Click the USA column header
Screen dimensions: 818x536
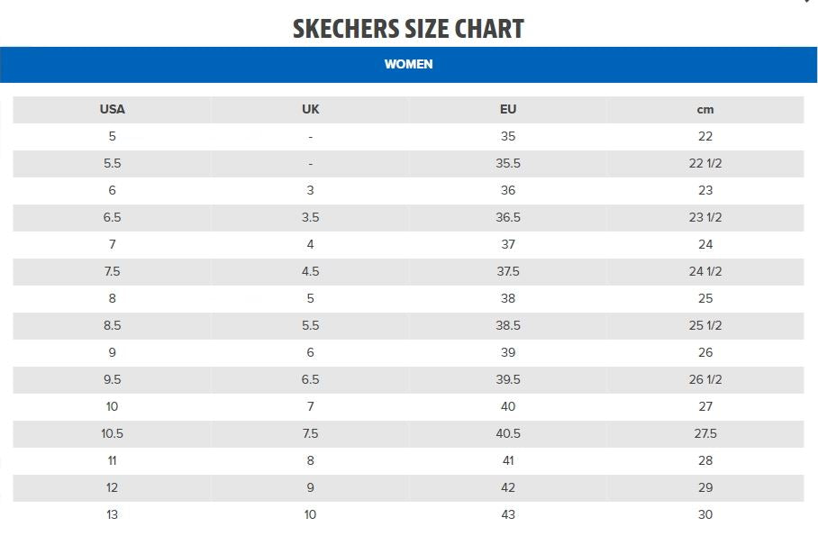[113, 109]
